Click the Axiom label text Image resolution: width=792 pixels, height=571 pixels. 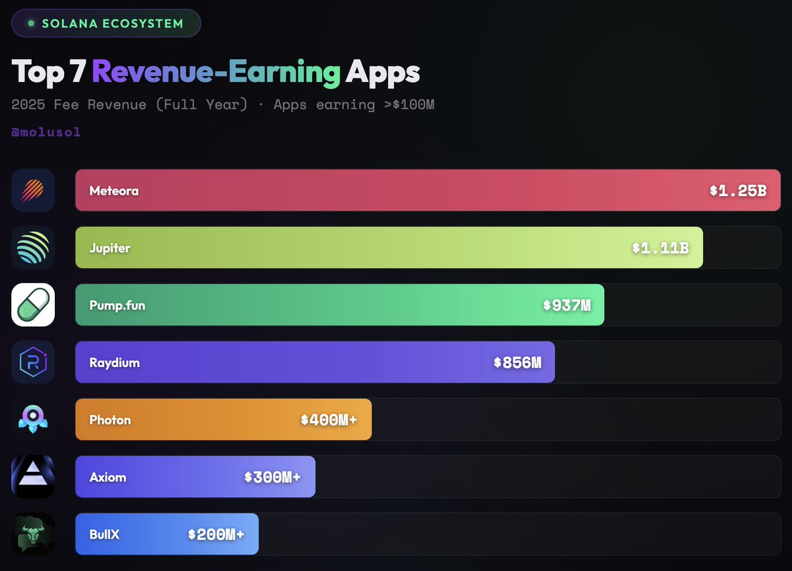click(108, 477)
